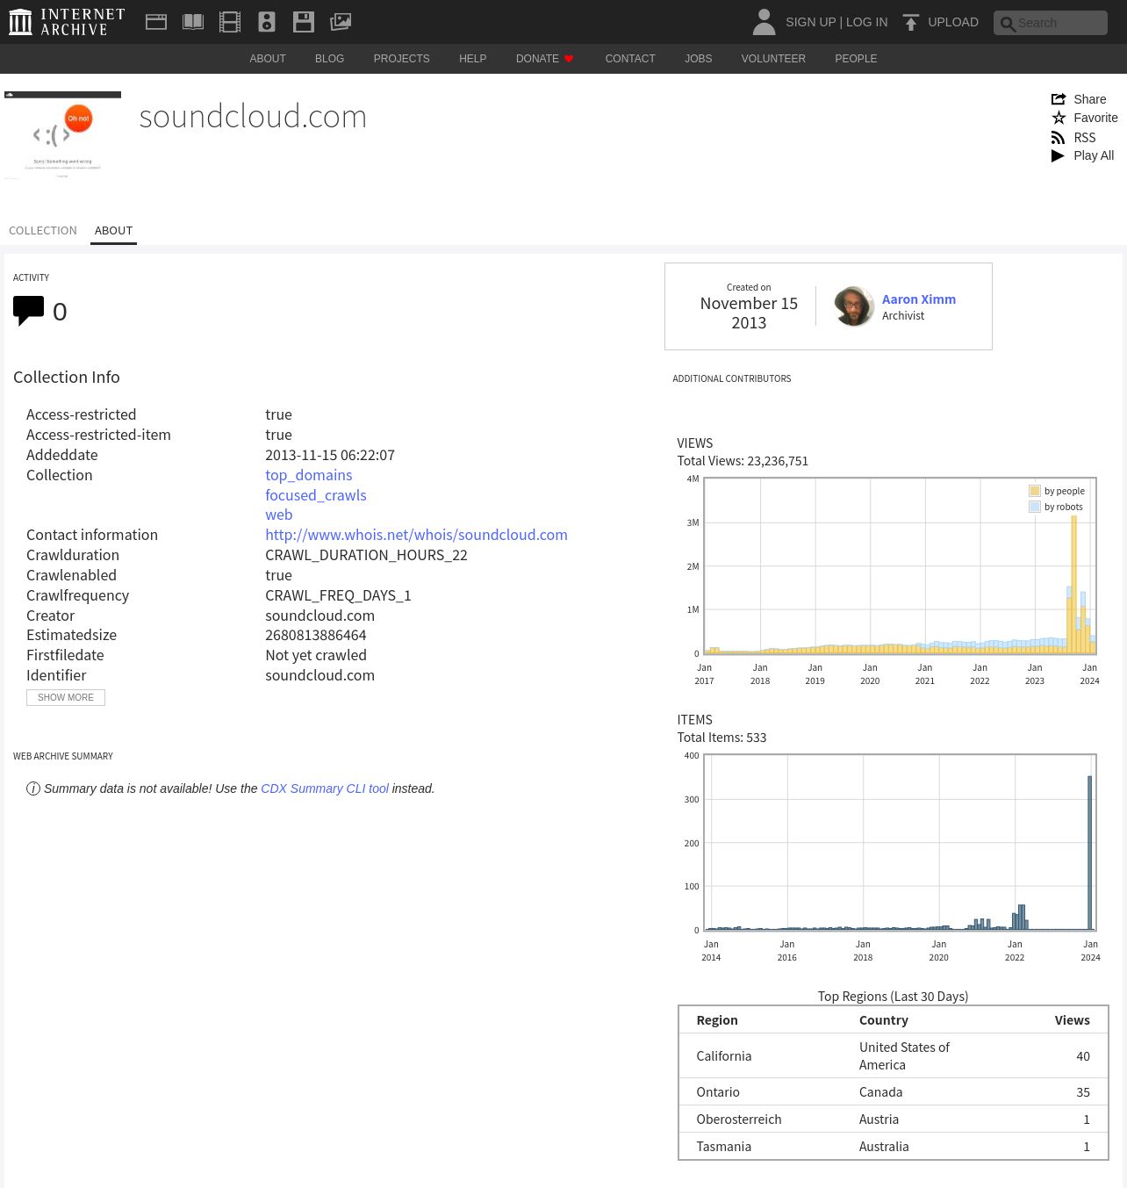Click the 'Total Views: 23,236,751' text

[x=743, y=461]
